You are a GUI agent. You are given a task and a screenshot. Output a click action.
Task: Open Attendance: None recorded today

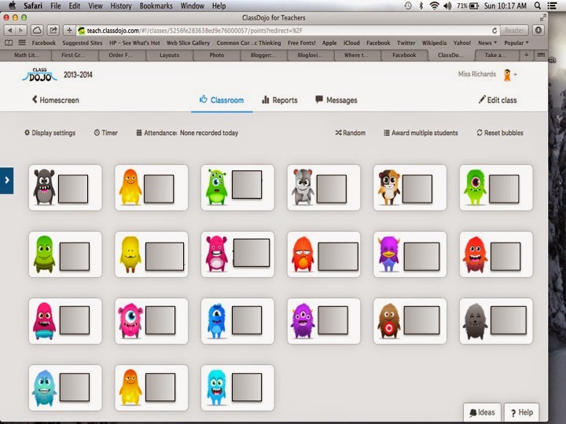(187, 133)
